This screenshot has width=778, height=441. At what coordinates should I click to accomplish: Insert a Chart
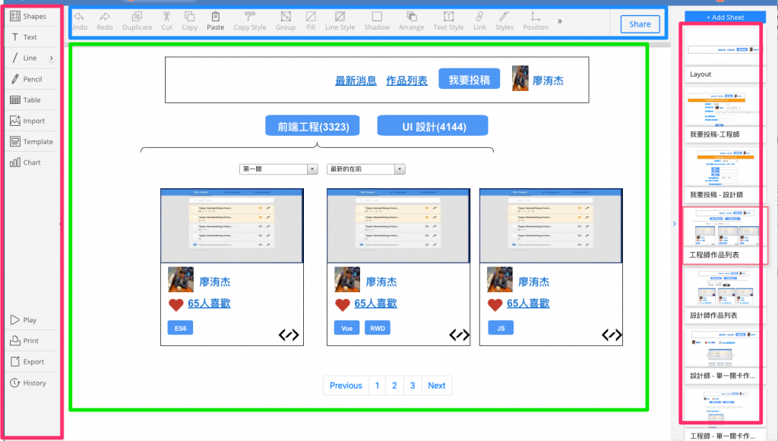pyautogui.click(x=25, y=162)
